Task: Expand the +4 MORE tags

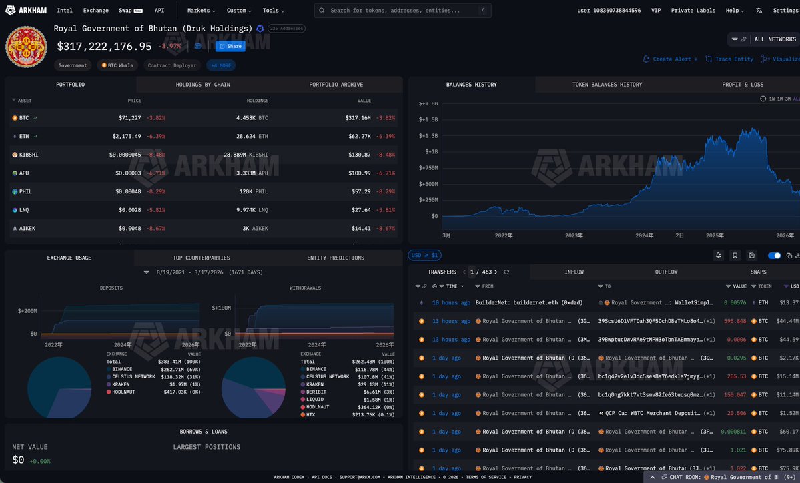Action: pos(221,65)
